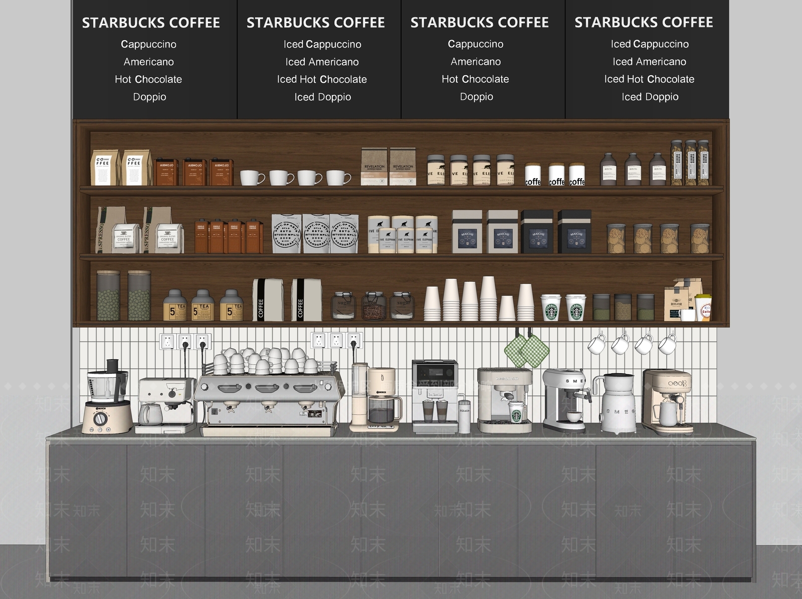Viewport: 802px width, 599px height.
Task: Select the small cup on the SMEG espresso machine tray
Action: 574,416
